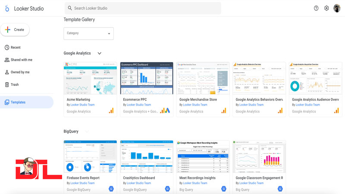The height and width of the screenshot is (194, 345).
Task: Open the user account avatar
Action: click(337, 8)
